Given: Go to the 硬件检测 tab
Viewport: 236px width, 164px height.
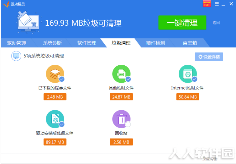Looking at the screenshot, I should point(155,43).
